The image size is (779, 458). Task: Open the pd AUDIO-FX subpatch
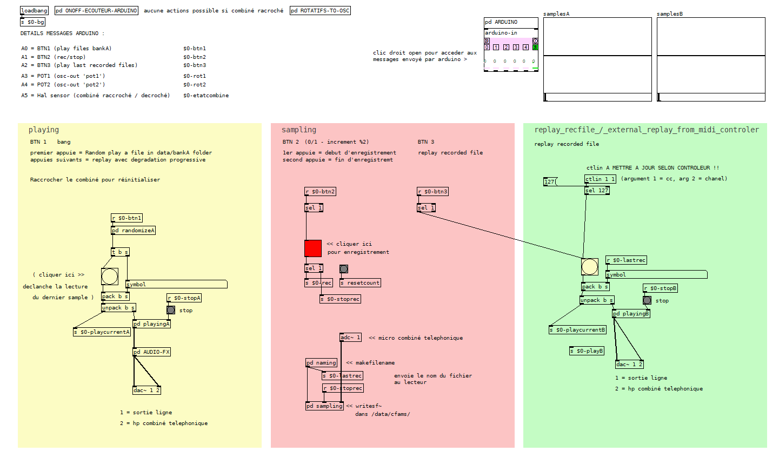coord(152,352)
